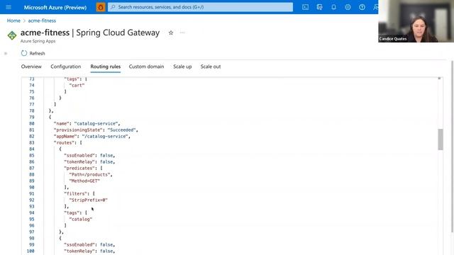This screenshot has width=454, height=255.
Task: Expand the collapsed side menu chevron
Action: tap(6, 53)
